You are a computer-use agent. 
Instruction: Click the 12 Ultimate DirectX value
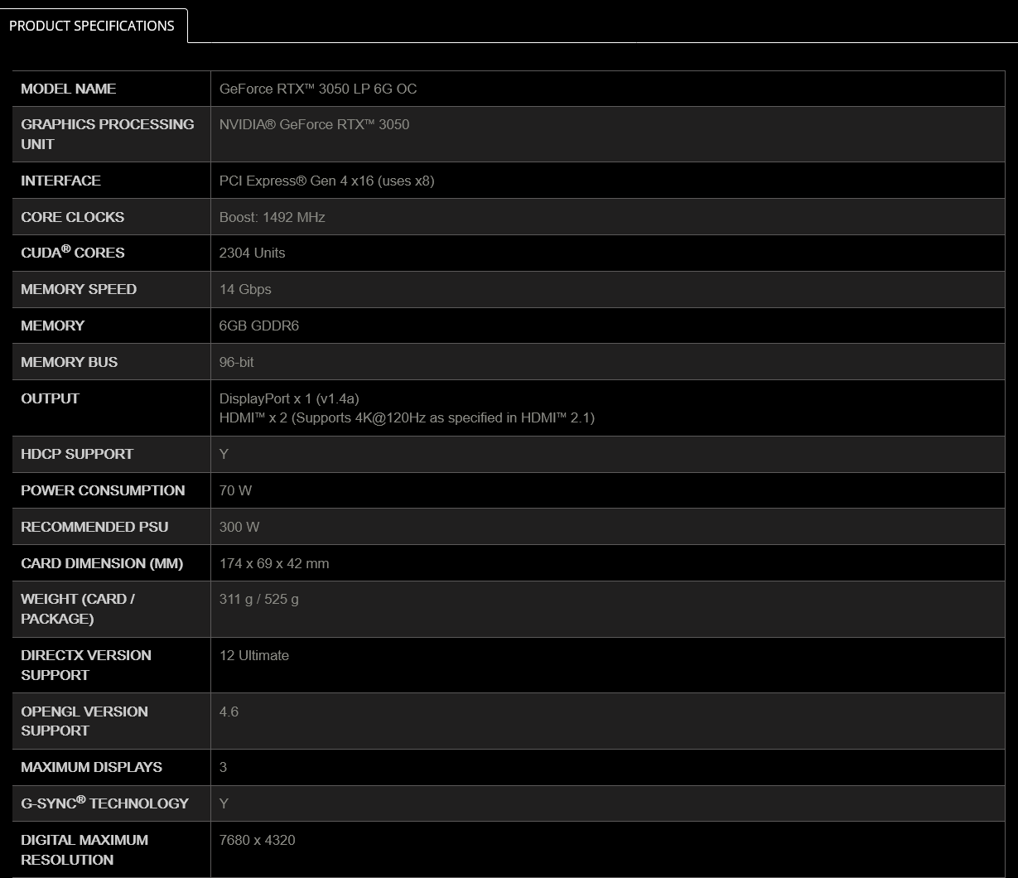[x=254, y=655]
